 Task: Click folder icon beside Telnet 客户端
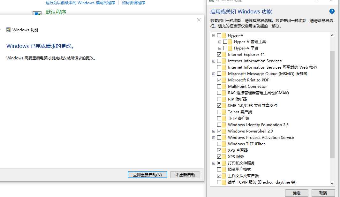coord(224,112)
